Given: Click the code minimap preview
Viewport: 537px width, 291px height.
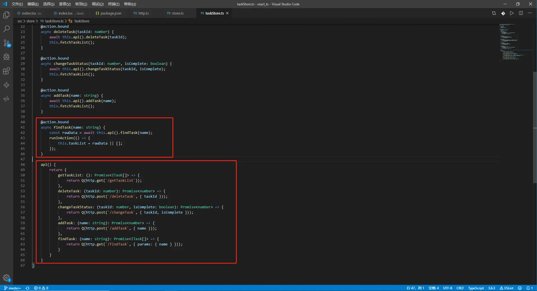Looking at the screenshot, I should [x=512, y=42].
